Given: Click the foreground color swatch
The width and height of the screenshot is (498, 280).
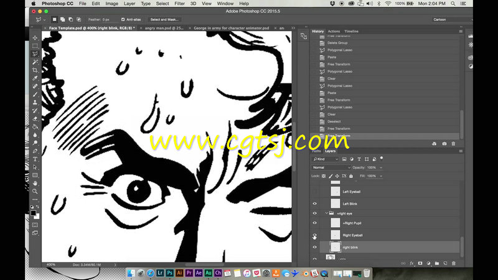Looking at the screenshot, I should pyautogui.click(x=33, y=213).
